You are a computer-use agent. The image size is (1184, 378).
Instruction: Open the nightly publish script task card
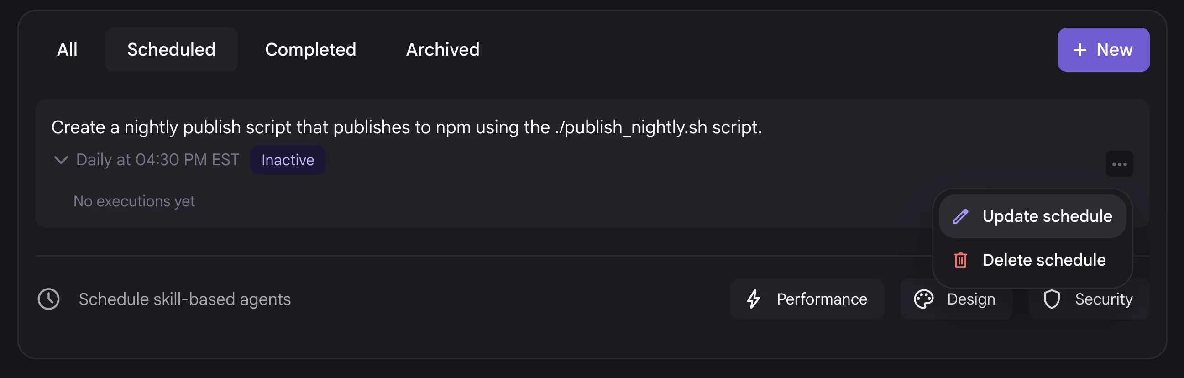tap(406, 127)
